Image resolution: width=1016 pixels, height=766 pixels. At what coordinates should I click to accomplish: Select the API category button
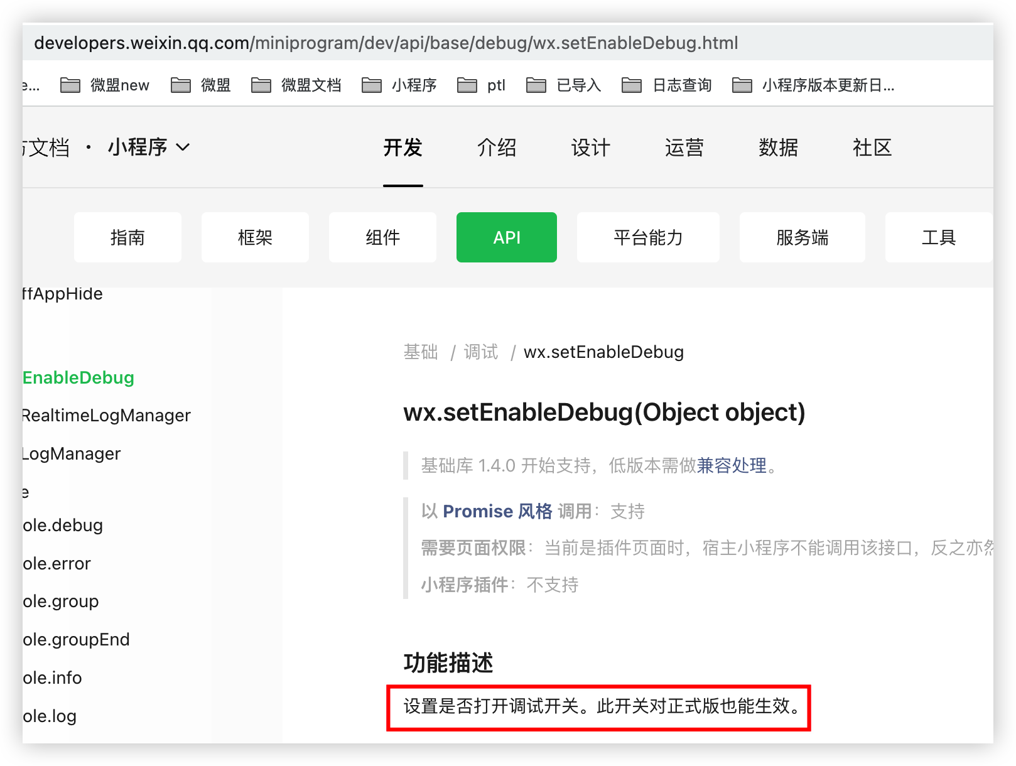point(507,237)
